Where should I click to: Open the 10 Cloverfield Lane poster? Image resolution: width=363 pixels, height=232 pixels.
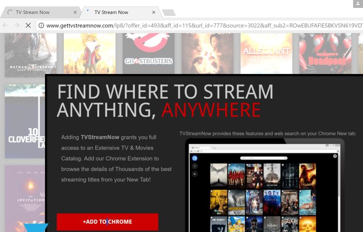pyautogui.click(x=25, y=121)
